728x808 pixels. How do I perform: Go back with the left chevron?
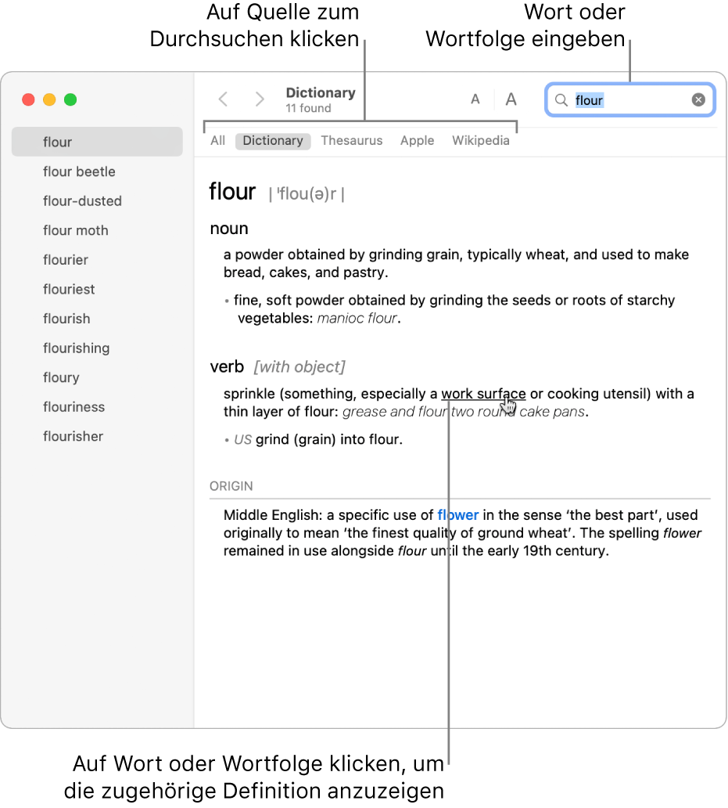pyautogui.click(x=223, y=99)
